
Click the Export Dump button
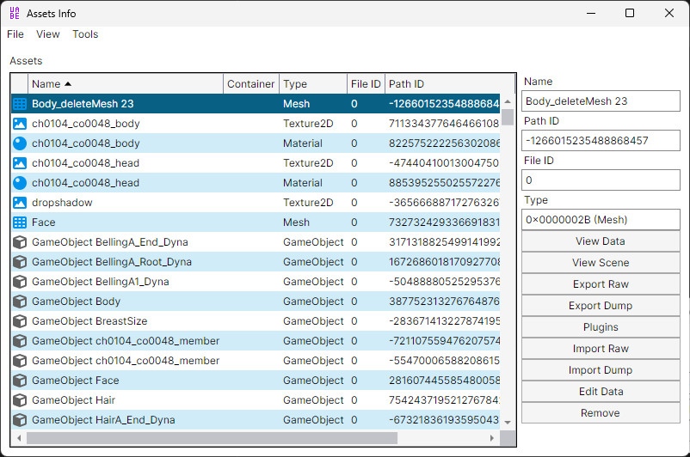pos(600,306)
